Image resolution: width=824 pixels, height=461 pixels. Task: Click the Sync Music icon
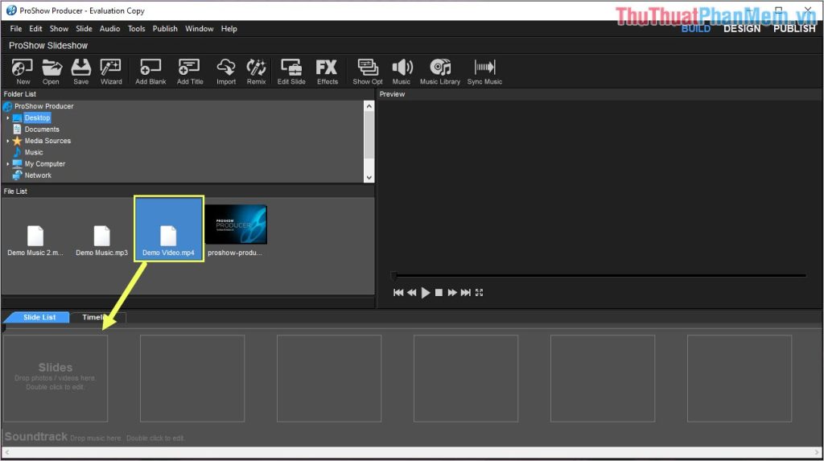484,72
